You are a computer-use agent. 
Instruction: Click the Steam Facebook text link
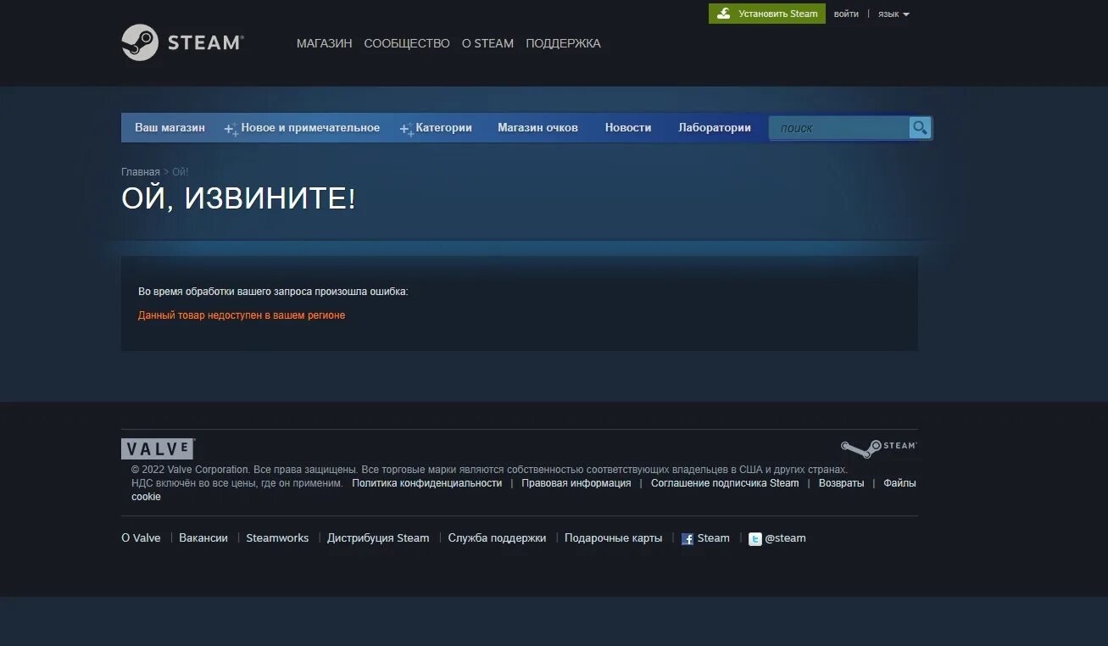(x=714, y=538)
